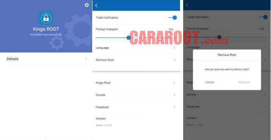Expand Language via its chevron arrow
The width and height of the screenshot is (271, 140).
click(174, 48)
